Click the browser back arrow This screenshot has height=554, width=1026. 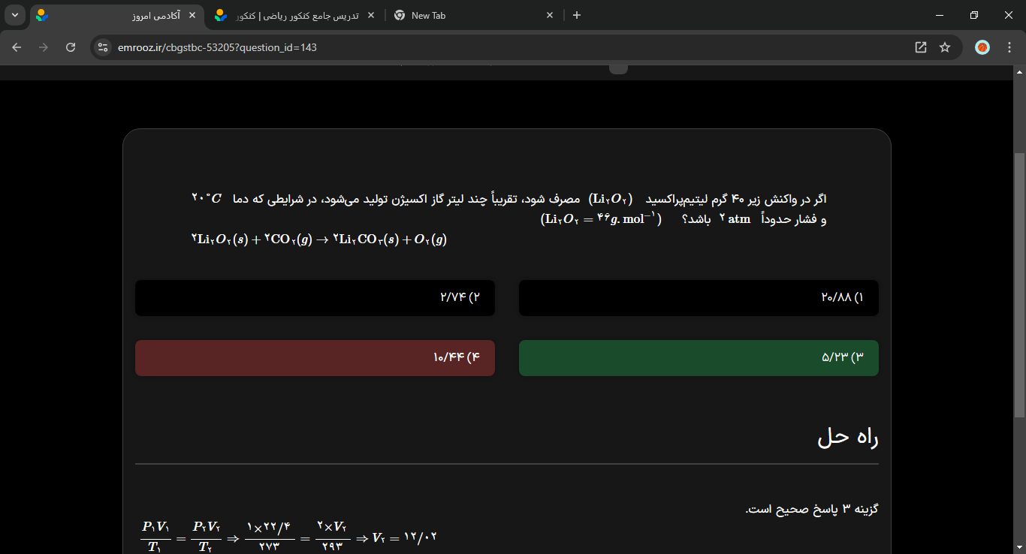[17, 47]
